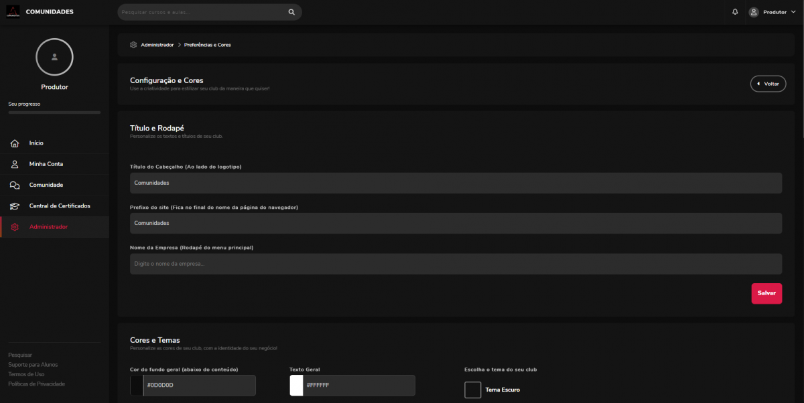Open notifications bell icon
The image size is (804, 403).
(x=735, y=12)
